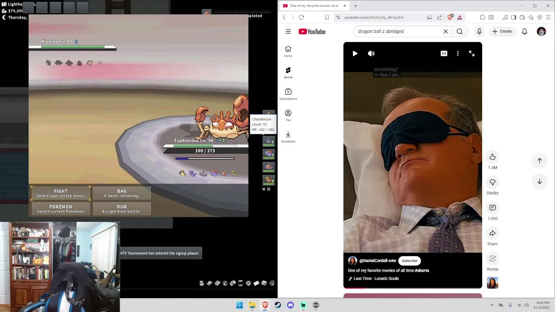Go back in the browser
Screen dimensions: 555x312
pyautogui.click(x=284, y=17)
